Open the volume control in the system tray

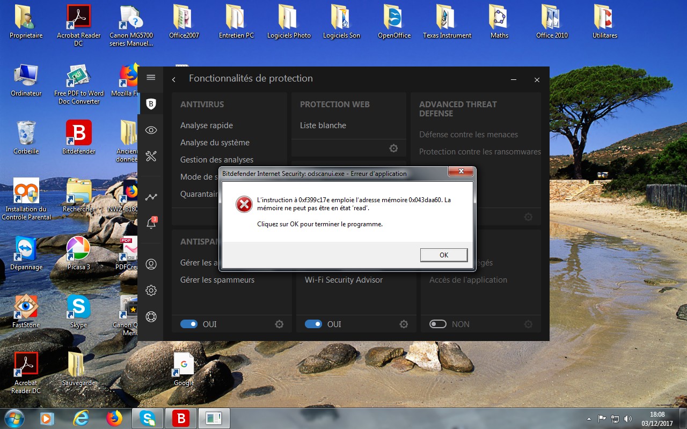[x=628, y=418]
